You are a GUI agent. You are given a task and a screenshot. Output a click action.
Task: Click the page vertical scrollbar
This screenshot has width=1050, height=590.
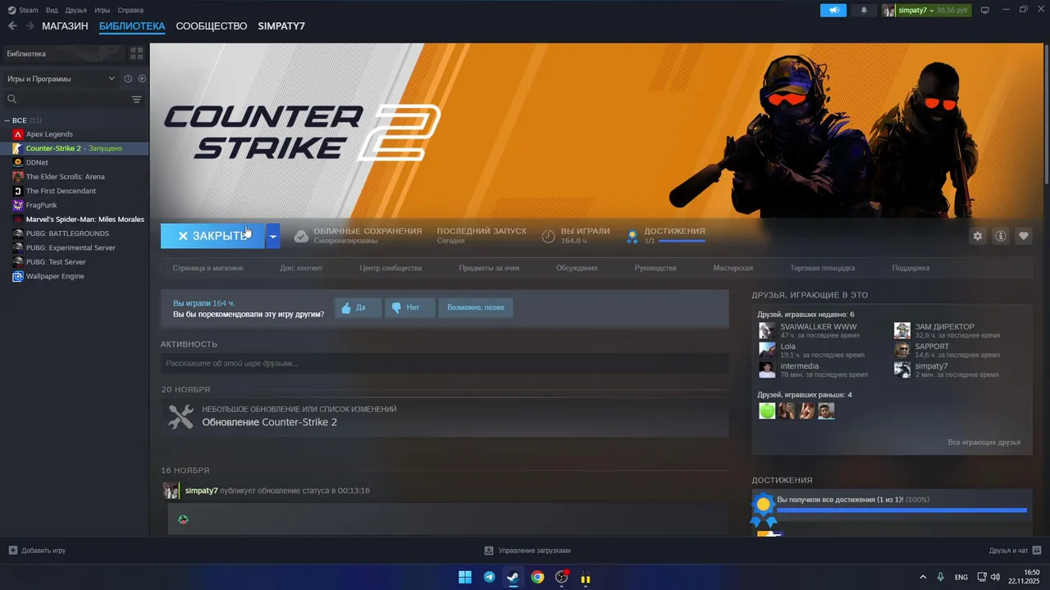tap(1046, 115)
